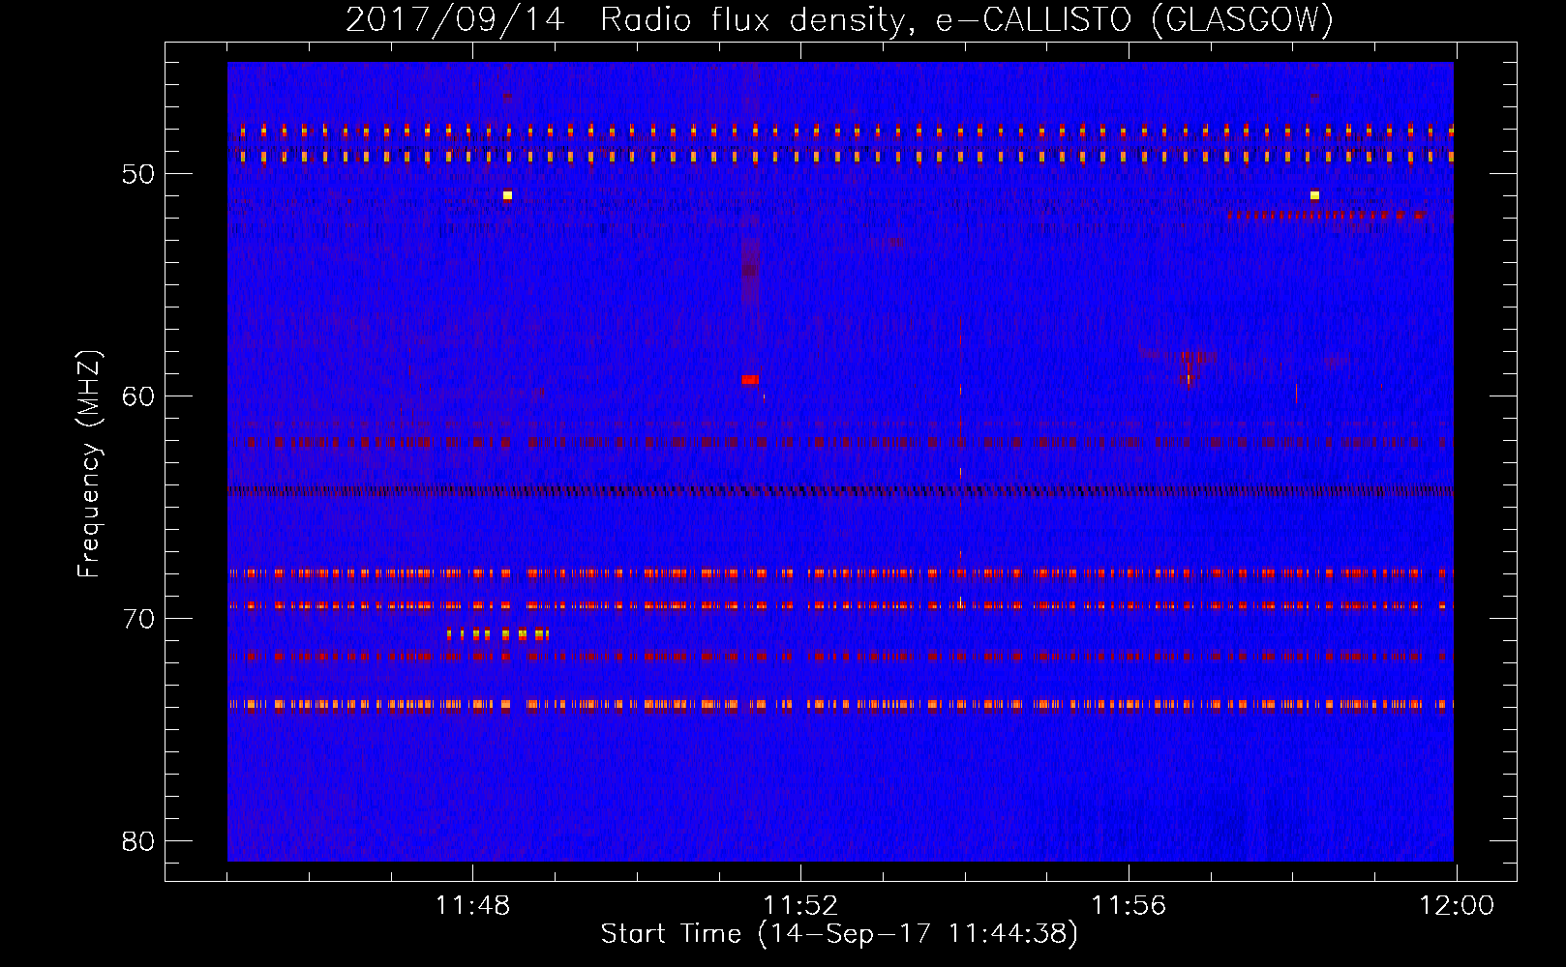Click the frequency tick label 50
The width and height of the screenshot is (1566, 967).
(138, 174)
